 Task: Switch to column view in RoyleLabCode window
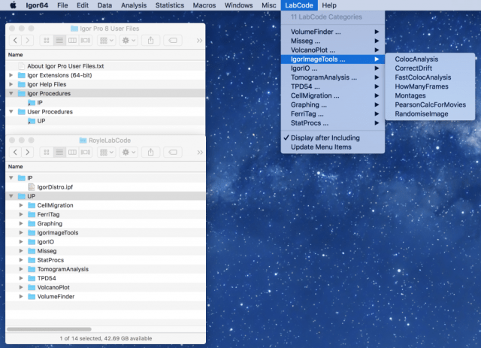[x=72, y=152]
